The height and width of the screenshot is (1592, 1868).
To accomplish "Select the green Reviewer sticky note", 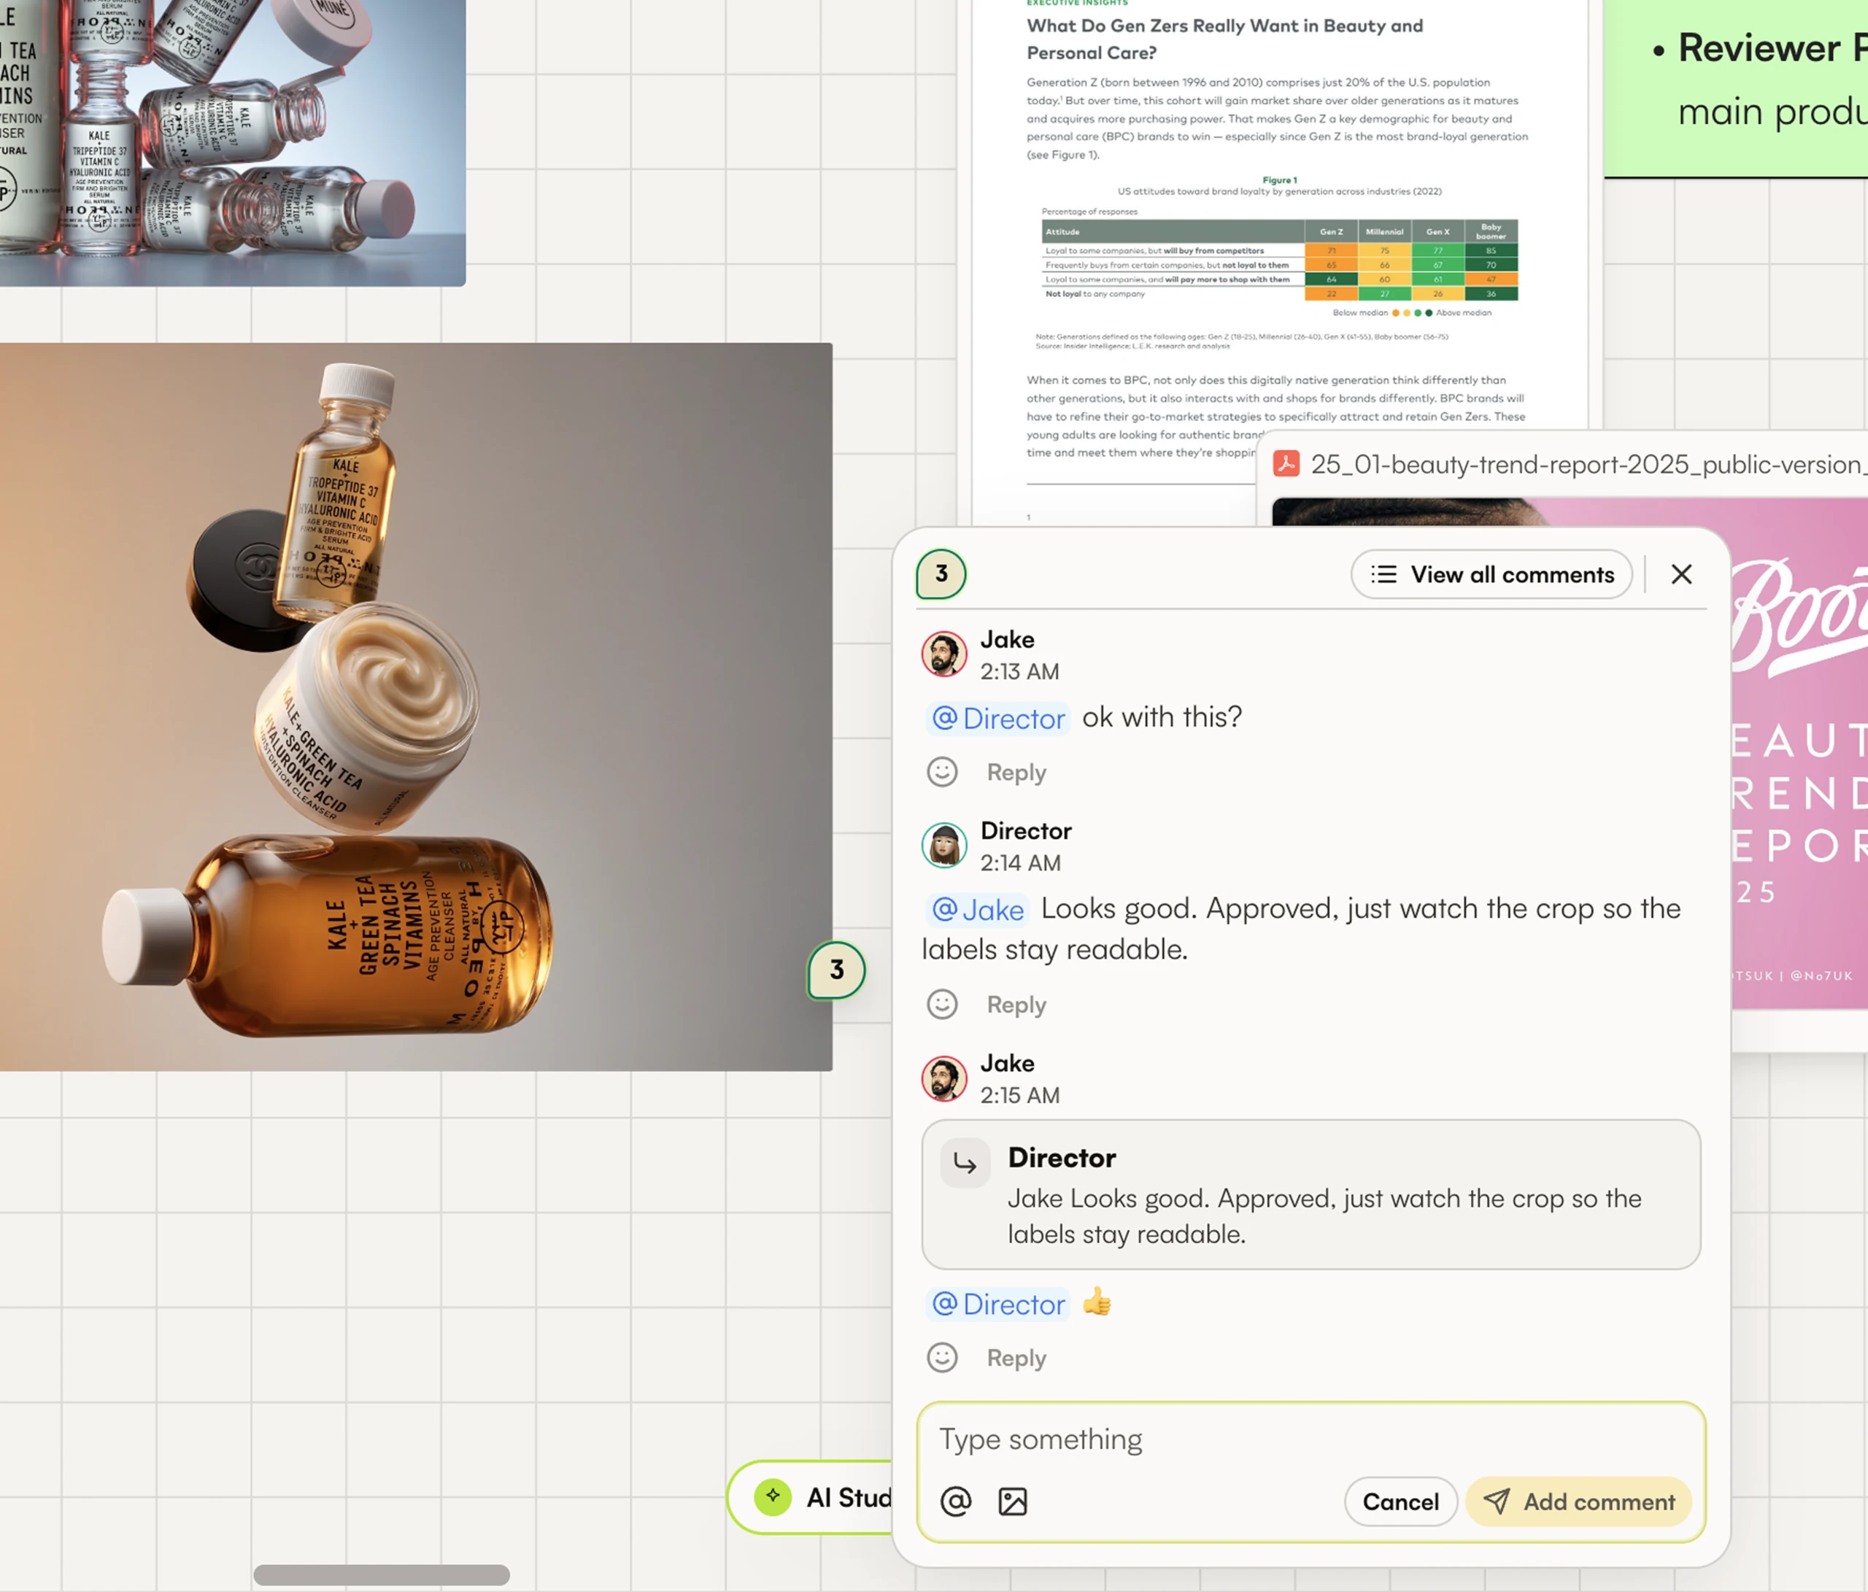I will 1735,88.
